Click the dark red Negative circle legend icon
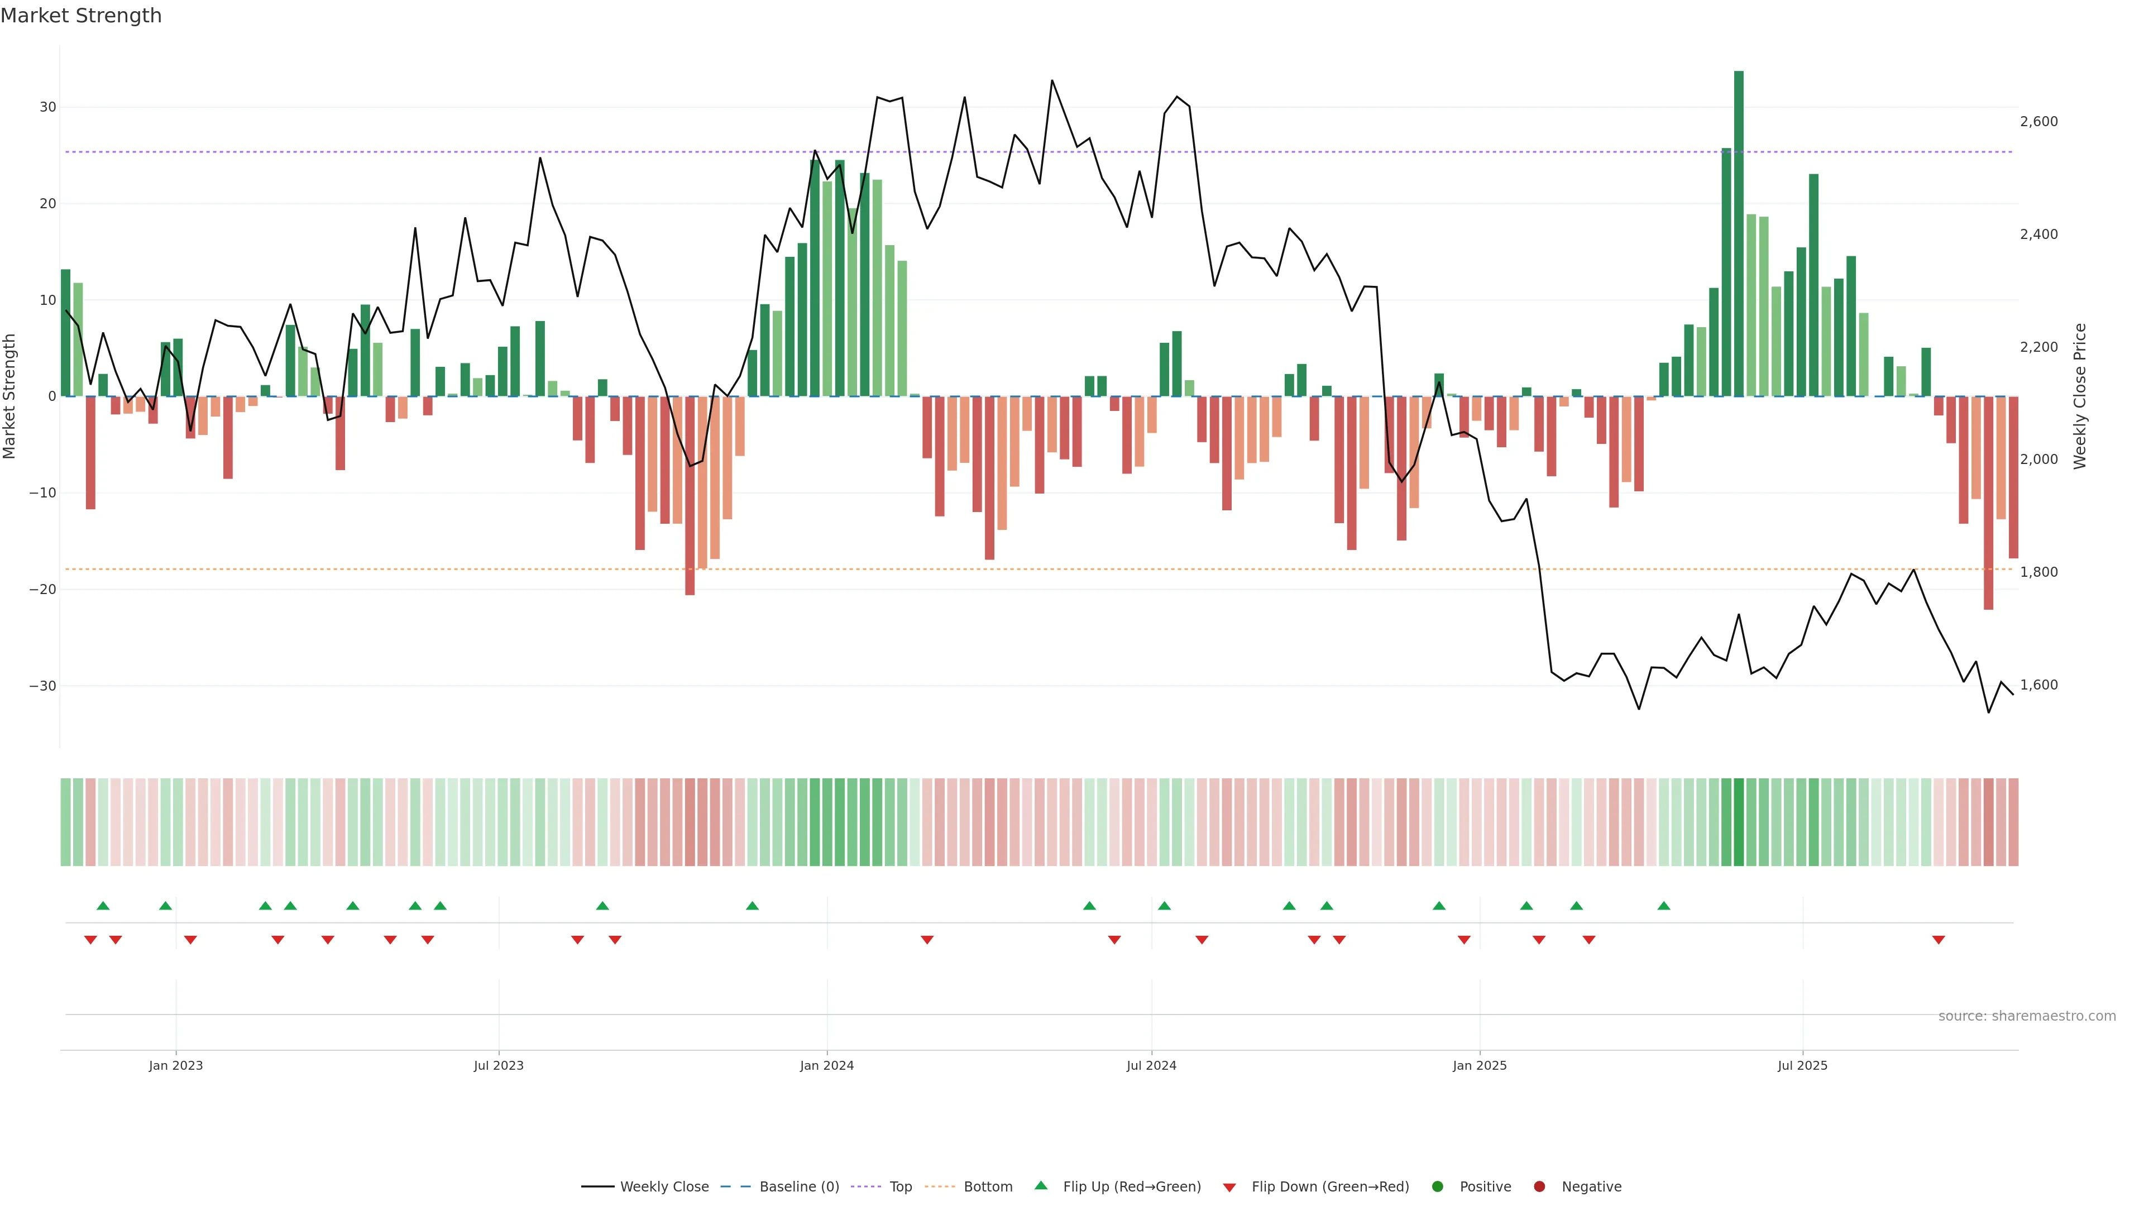2144x1206 pixels. click(x=1539, y=1186)
